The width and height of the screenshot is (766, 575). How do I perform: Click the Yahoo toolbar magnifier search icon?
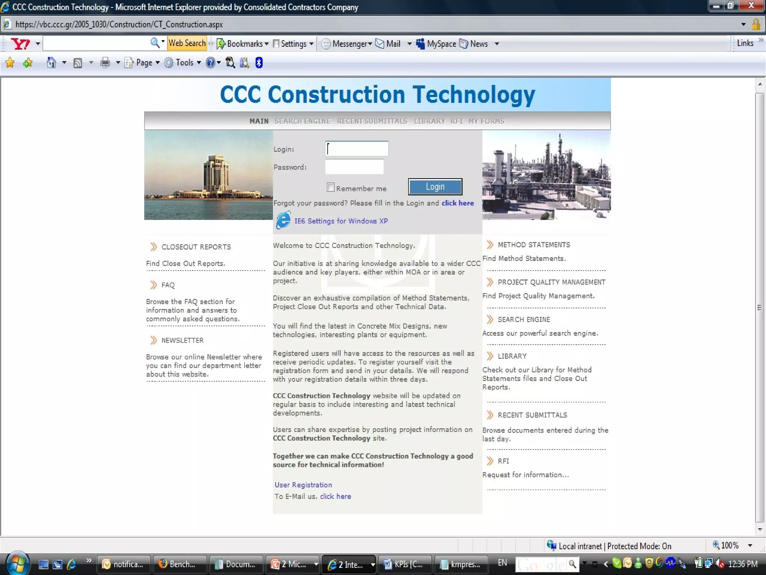154,43
